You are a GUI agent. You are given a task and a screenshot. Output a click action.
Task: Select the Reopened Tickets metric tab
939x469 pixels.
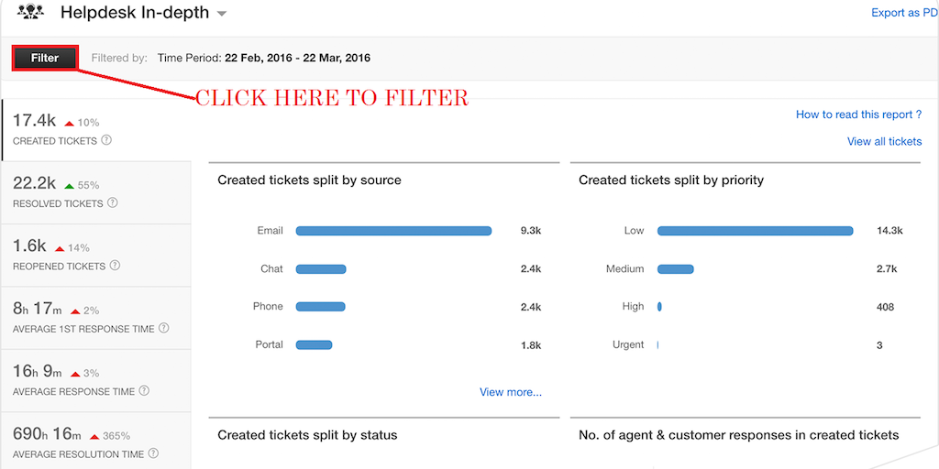pos(96,255)
